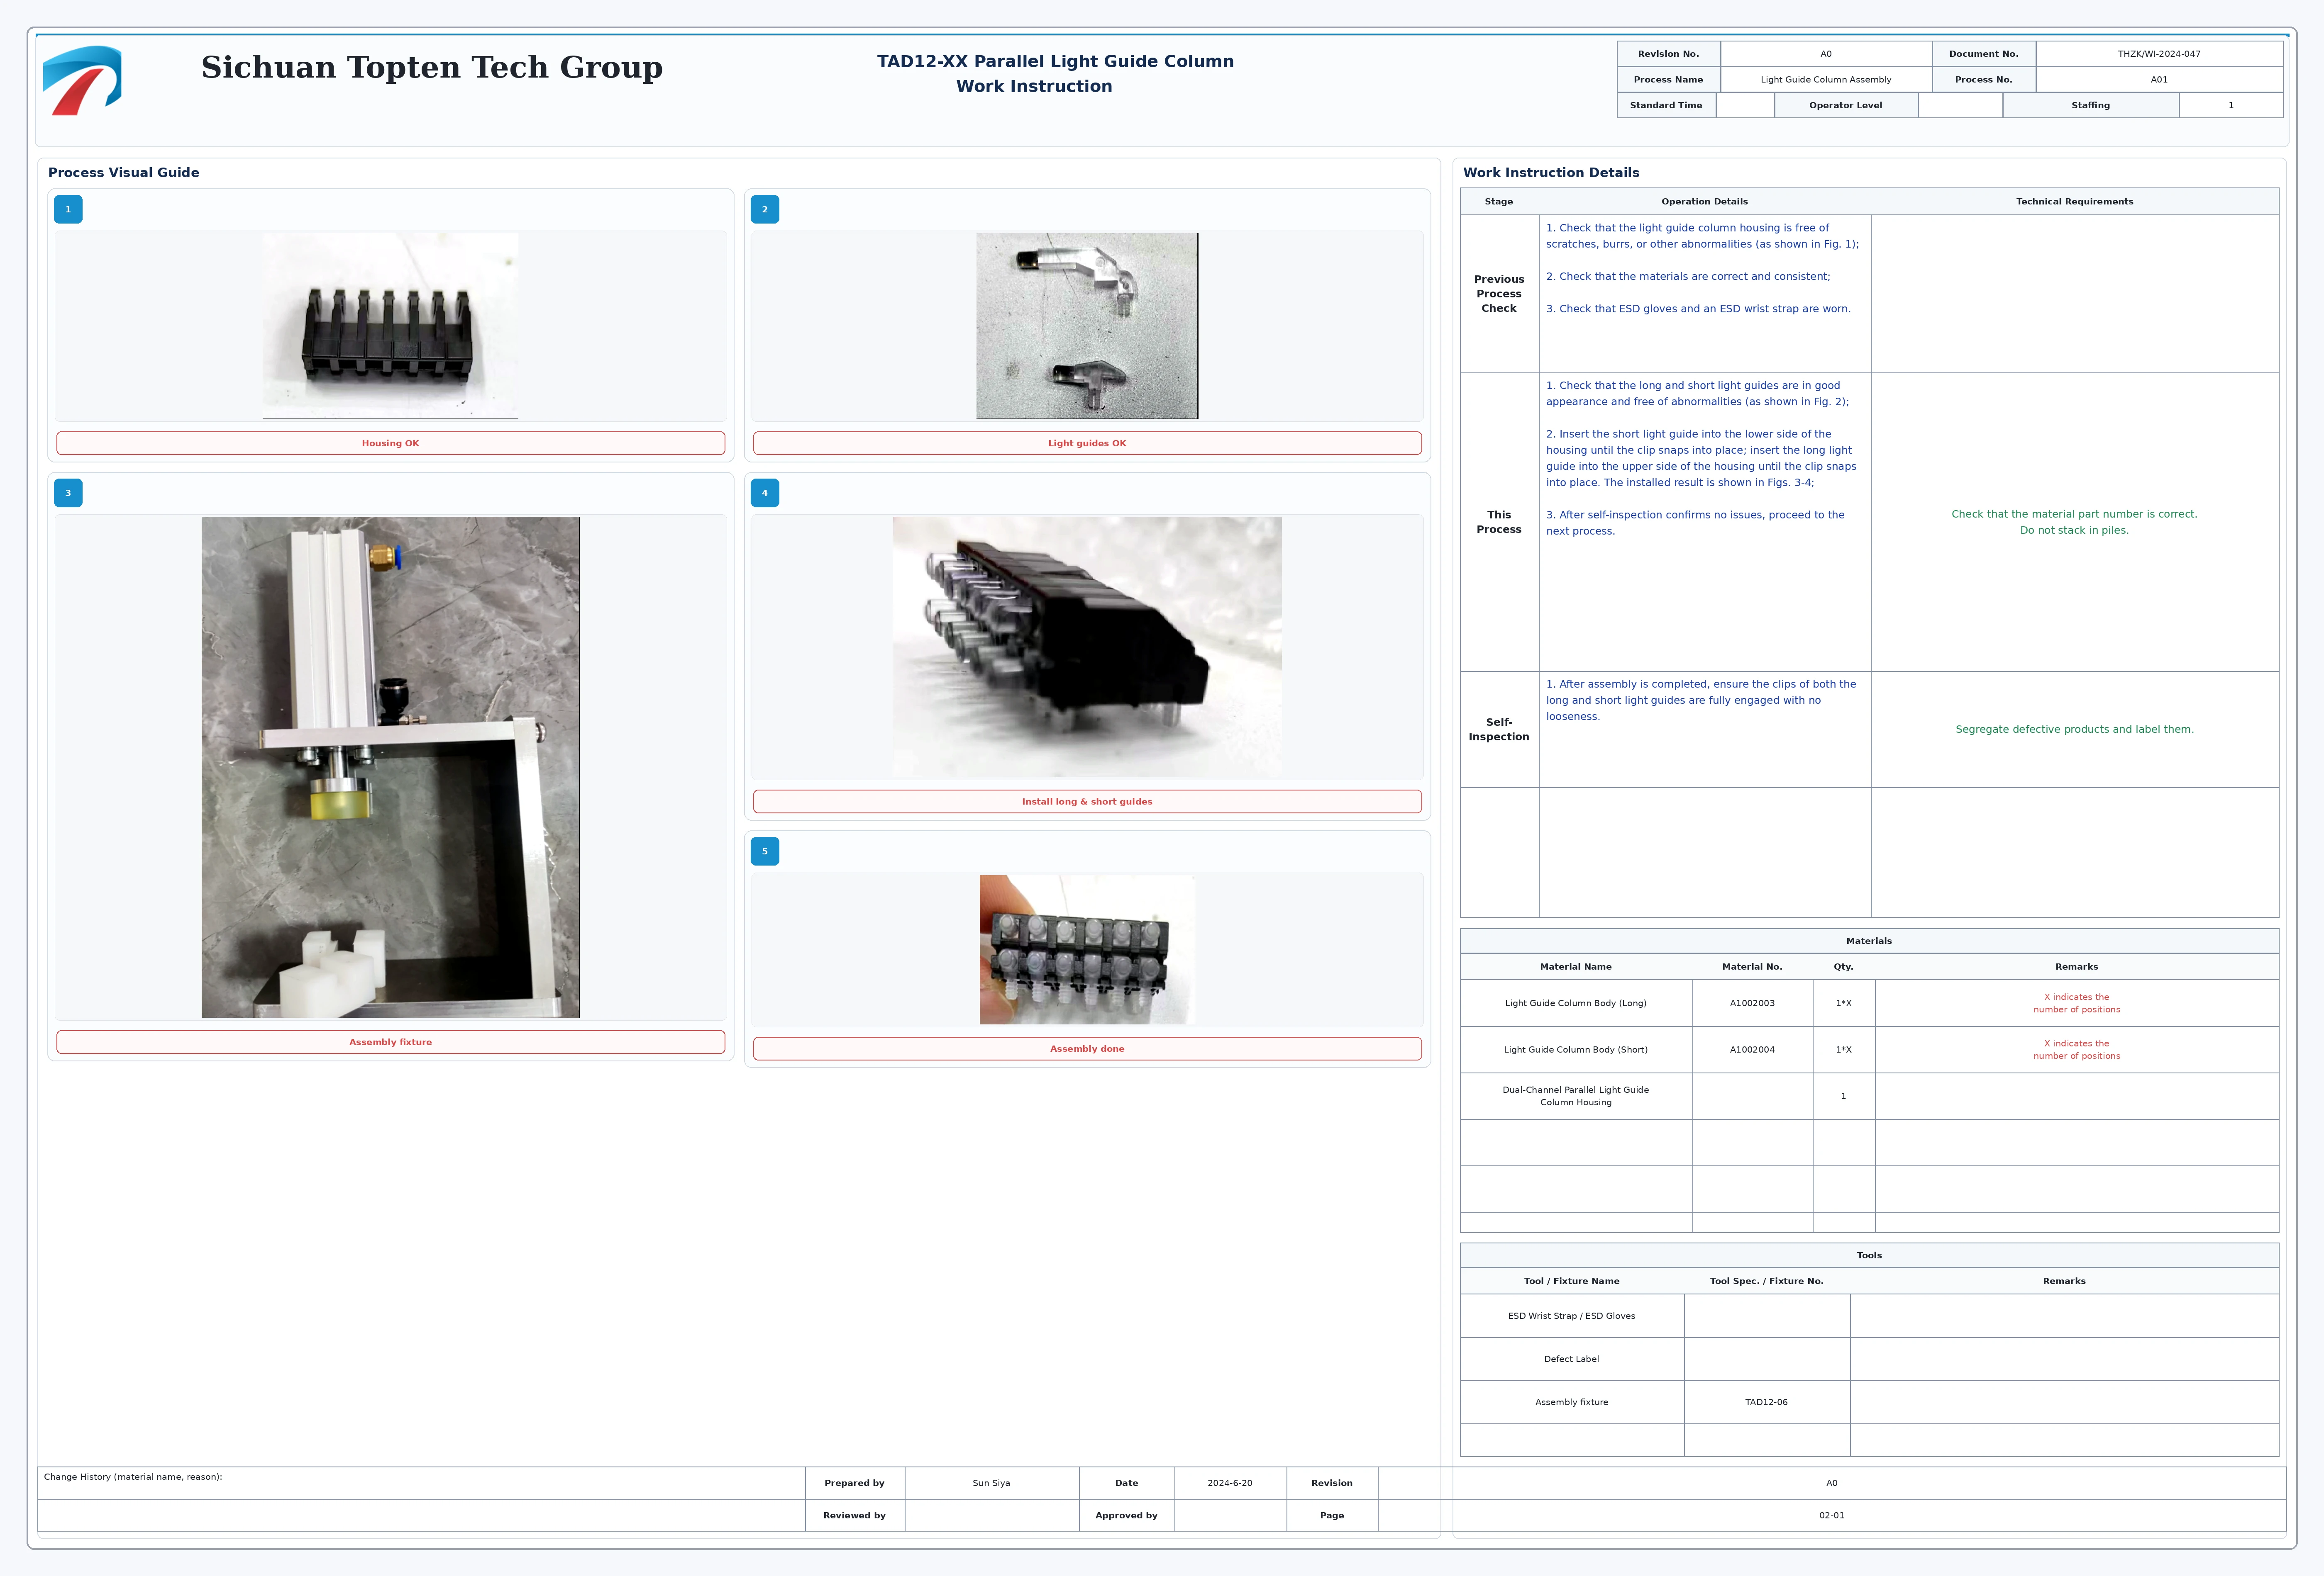Viewport: 2324px width, 1576px height.
Task: Select 'Dual-Channel Parallel Light Guide Column Housing'
Action: pyautogui.click(x=1576, y=1096)
